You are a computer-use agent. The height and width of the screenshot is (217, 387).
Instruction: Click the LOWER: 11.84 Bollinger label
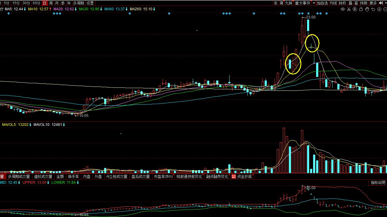[x=64, y=182]
